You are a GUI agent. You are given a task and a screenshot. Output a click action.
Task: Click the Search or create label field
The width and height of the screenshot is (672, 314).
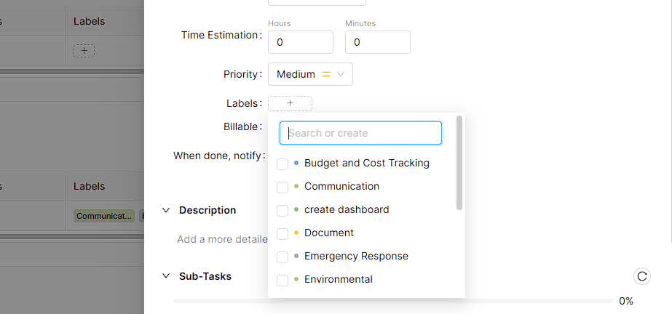click(360, 133)
